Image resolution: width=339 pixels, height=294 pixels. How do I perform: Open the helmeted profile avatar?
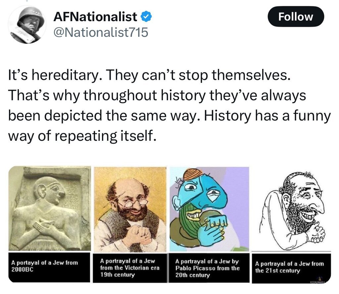(27, 24)
